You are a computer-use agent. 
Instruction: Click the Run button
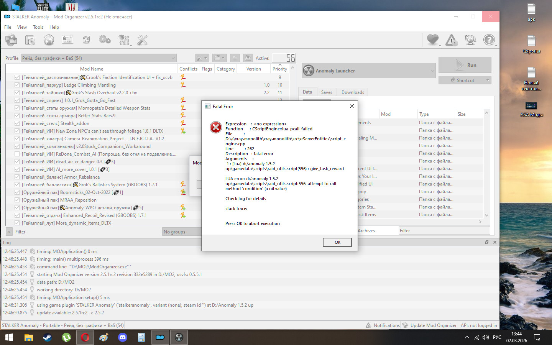[x=465, y=65]
